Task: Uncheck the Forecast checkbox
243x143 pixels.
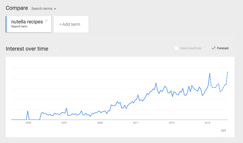Action: (213, 48)
